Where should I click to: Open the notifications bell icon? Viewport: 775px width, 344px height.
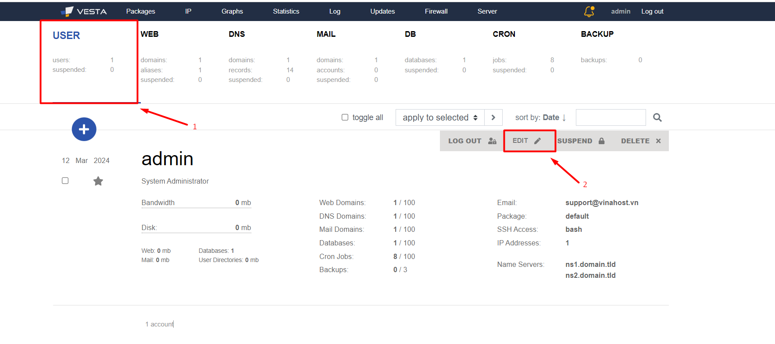589,11
